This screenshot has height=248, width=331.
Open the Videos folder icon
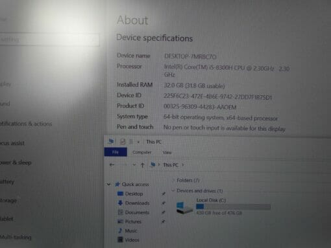[x=120, y=240]
